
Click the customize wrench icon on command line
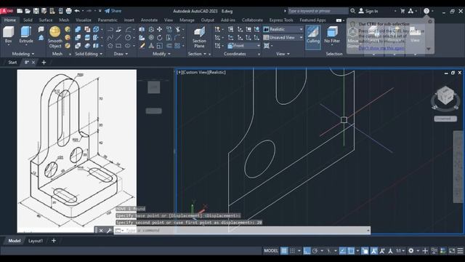coord(109,230)
